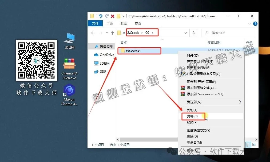Switch to details view using status bar toggle
The height and width of the screenshot is (162, 270).
[248, 144]
